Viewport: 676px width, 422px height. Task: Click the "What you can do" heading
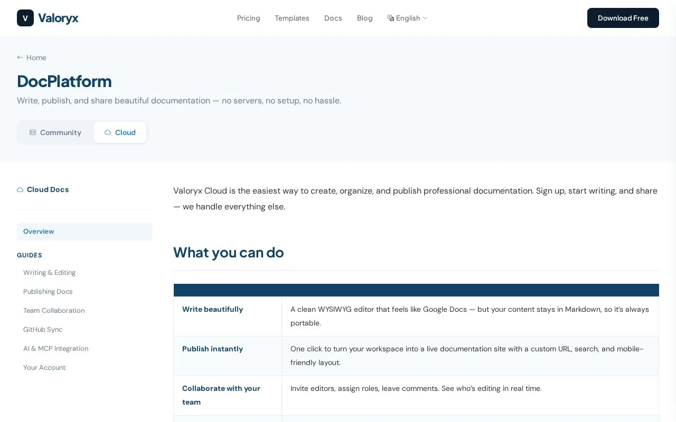(x=228, y=253)
